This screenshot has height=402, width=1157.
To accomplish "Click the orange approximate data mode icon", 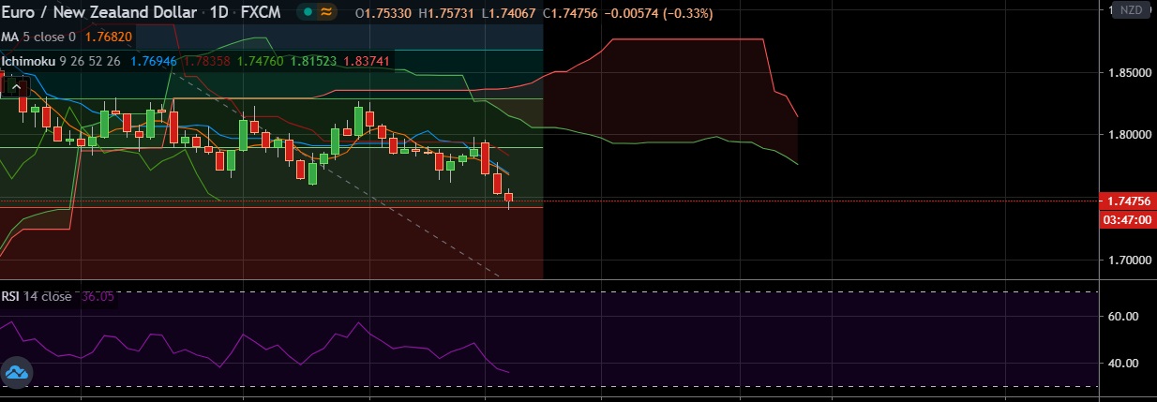I will pos(327,13).
